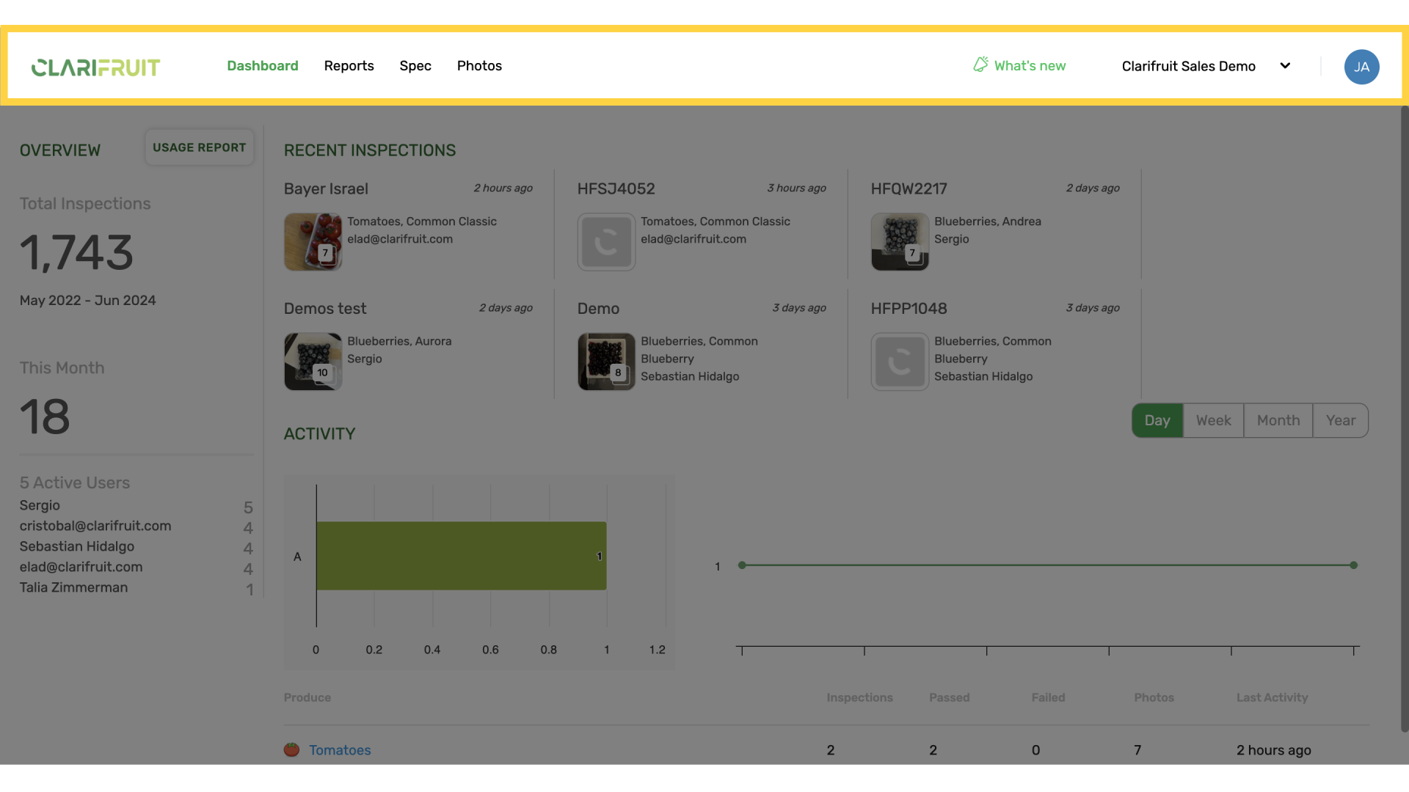
Task: Click the tomato icon in produce table
Action: point(291,749)
